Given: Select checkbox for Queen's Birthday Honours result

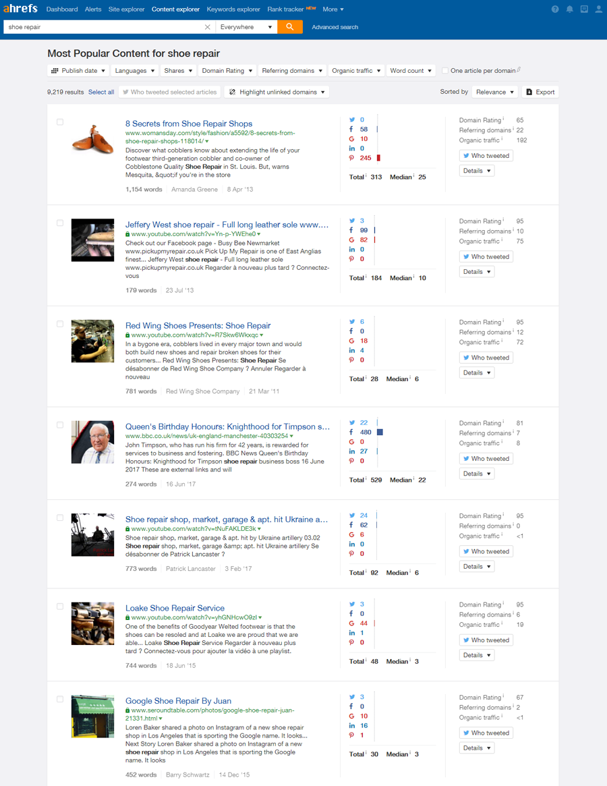Looking at the screenshot, I should [60, 425].
